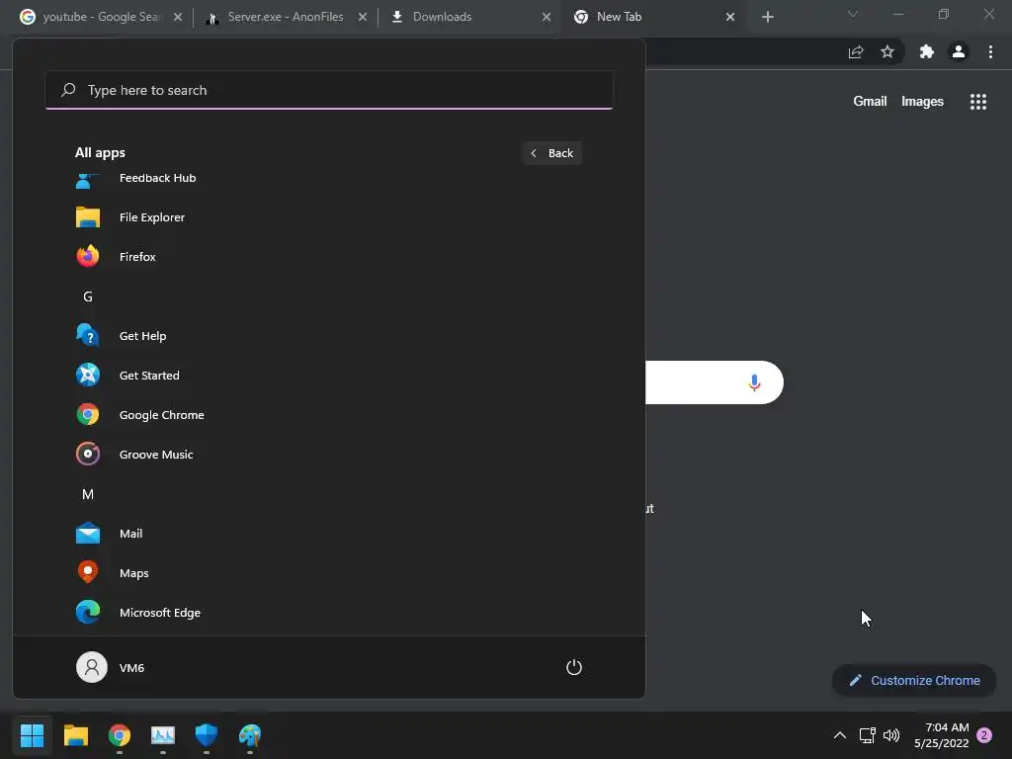Open Chrome's tab search dropdown
The width and height of the screenshot is (1012, 759).
853,14
